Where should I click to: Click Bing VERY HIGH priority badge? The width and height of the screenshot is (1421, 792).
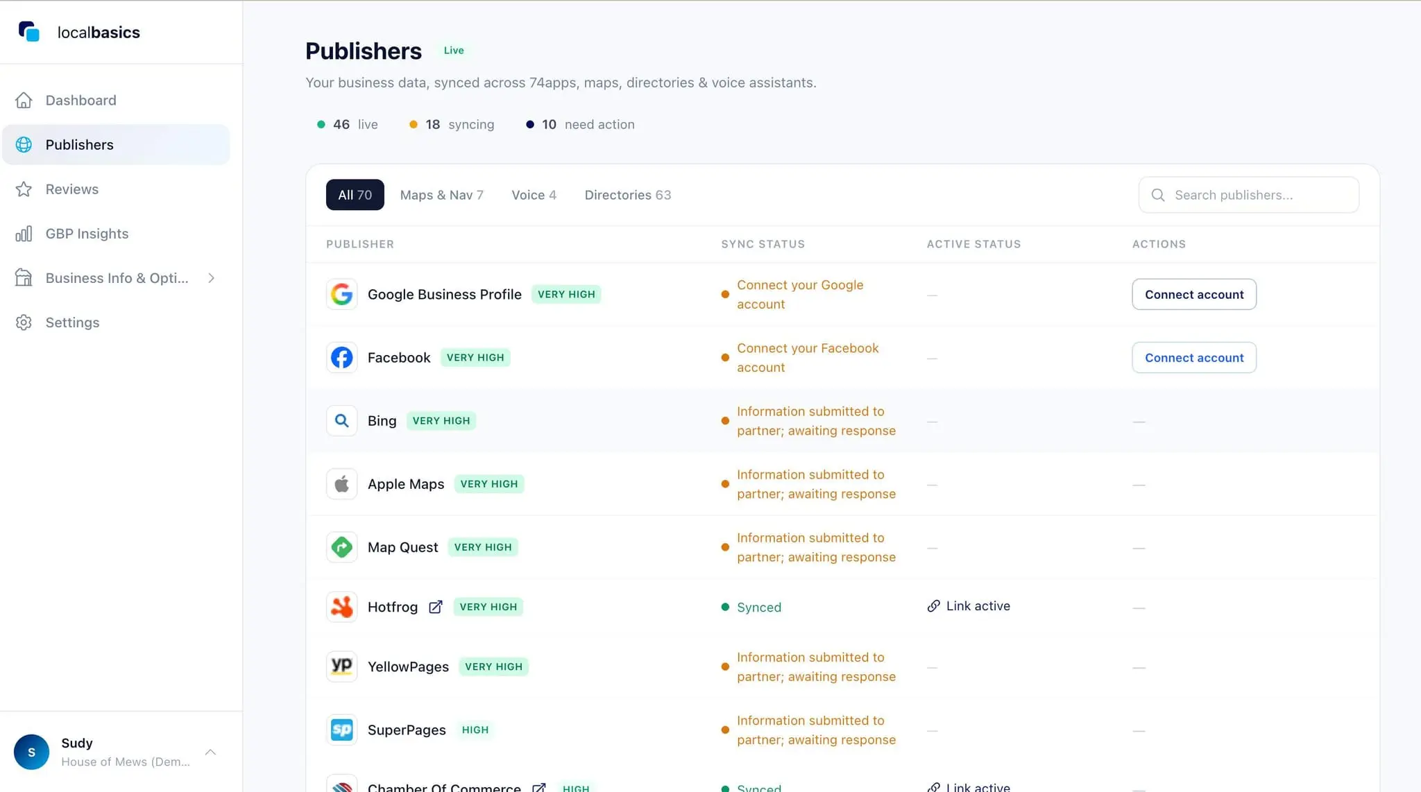click(x=441, y=420)
